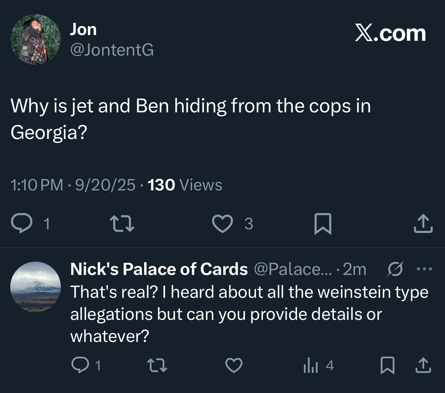
Task: Open the @JontentG handle link
Action: pyautogui.click(x=111, y=50)
